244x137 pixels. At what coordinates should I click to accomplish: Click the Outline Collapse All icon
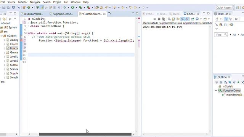point(221,82)
